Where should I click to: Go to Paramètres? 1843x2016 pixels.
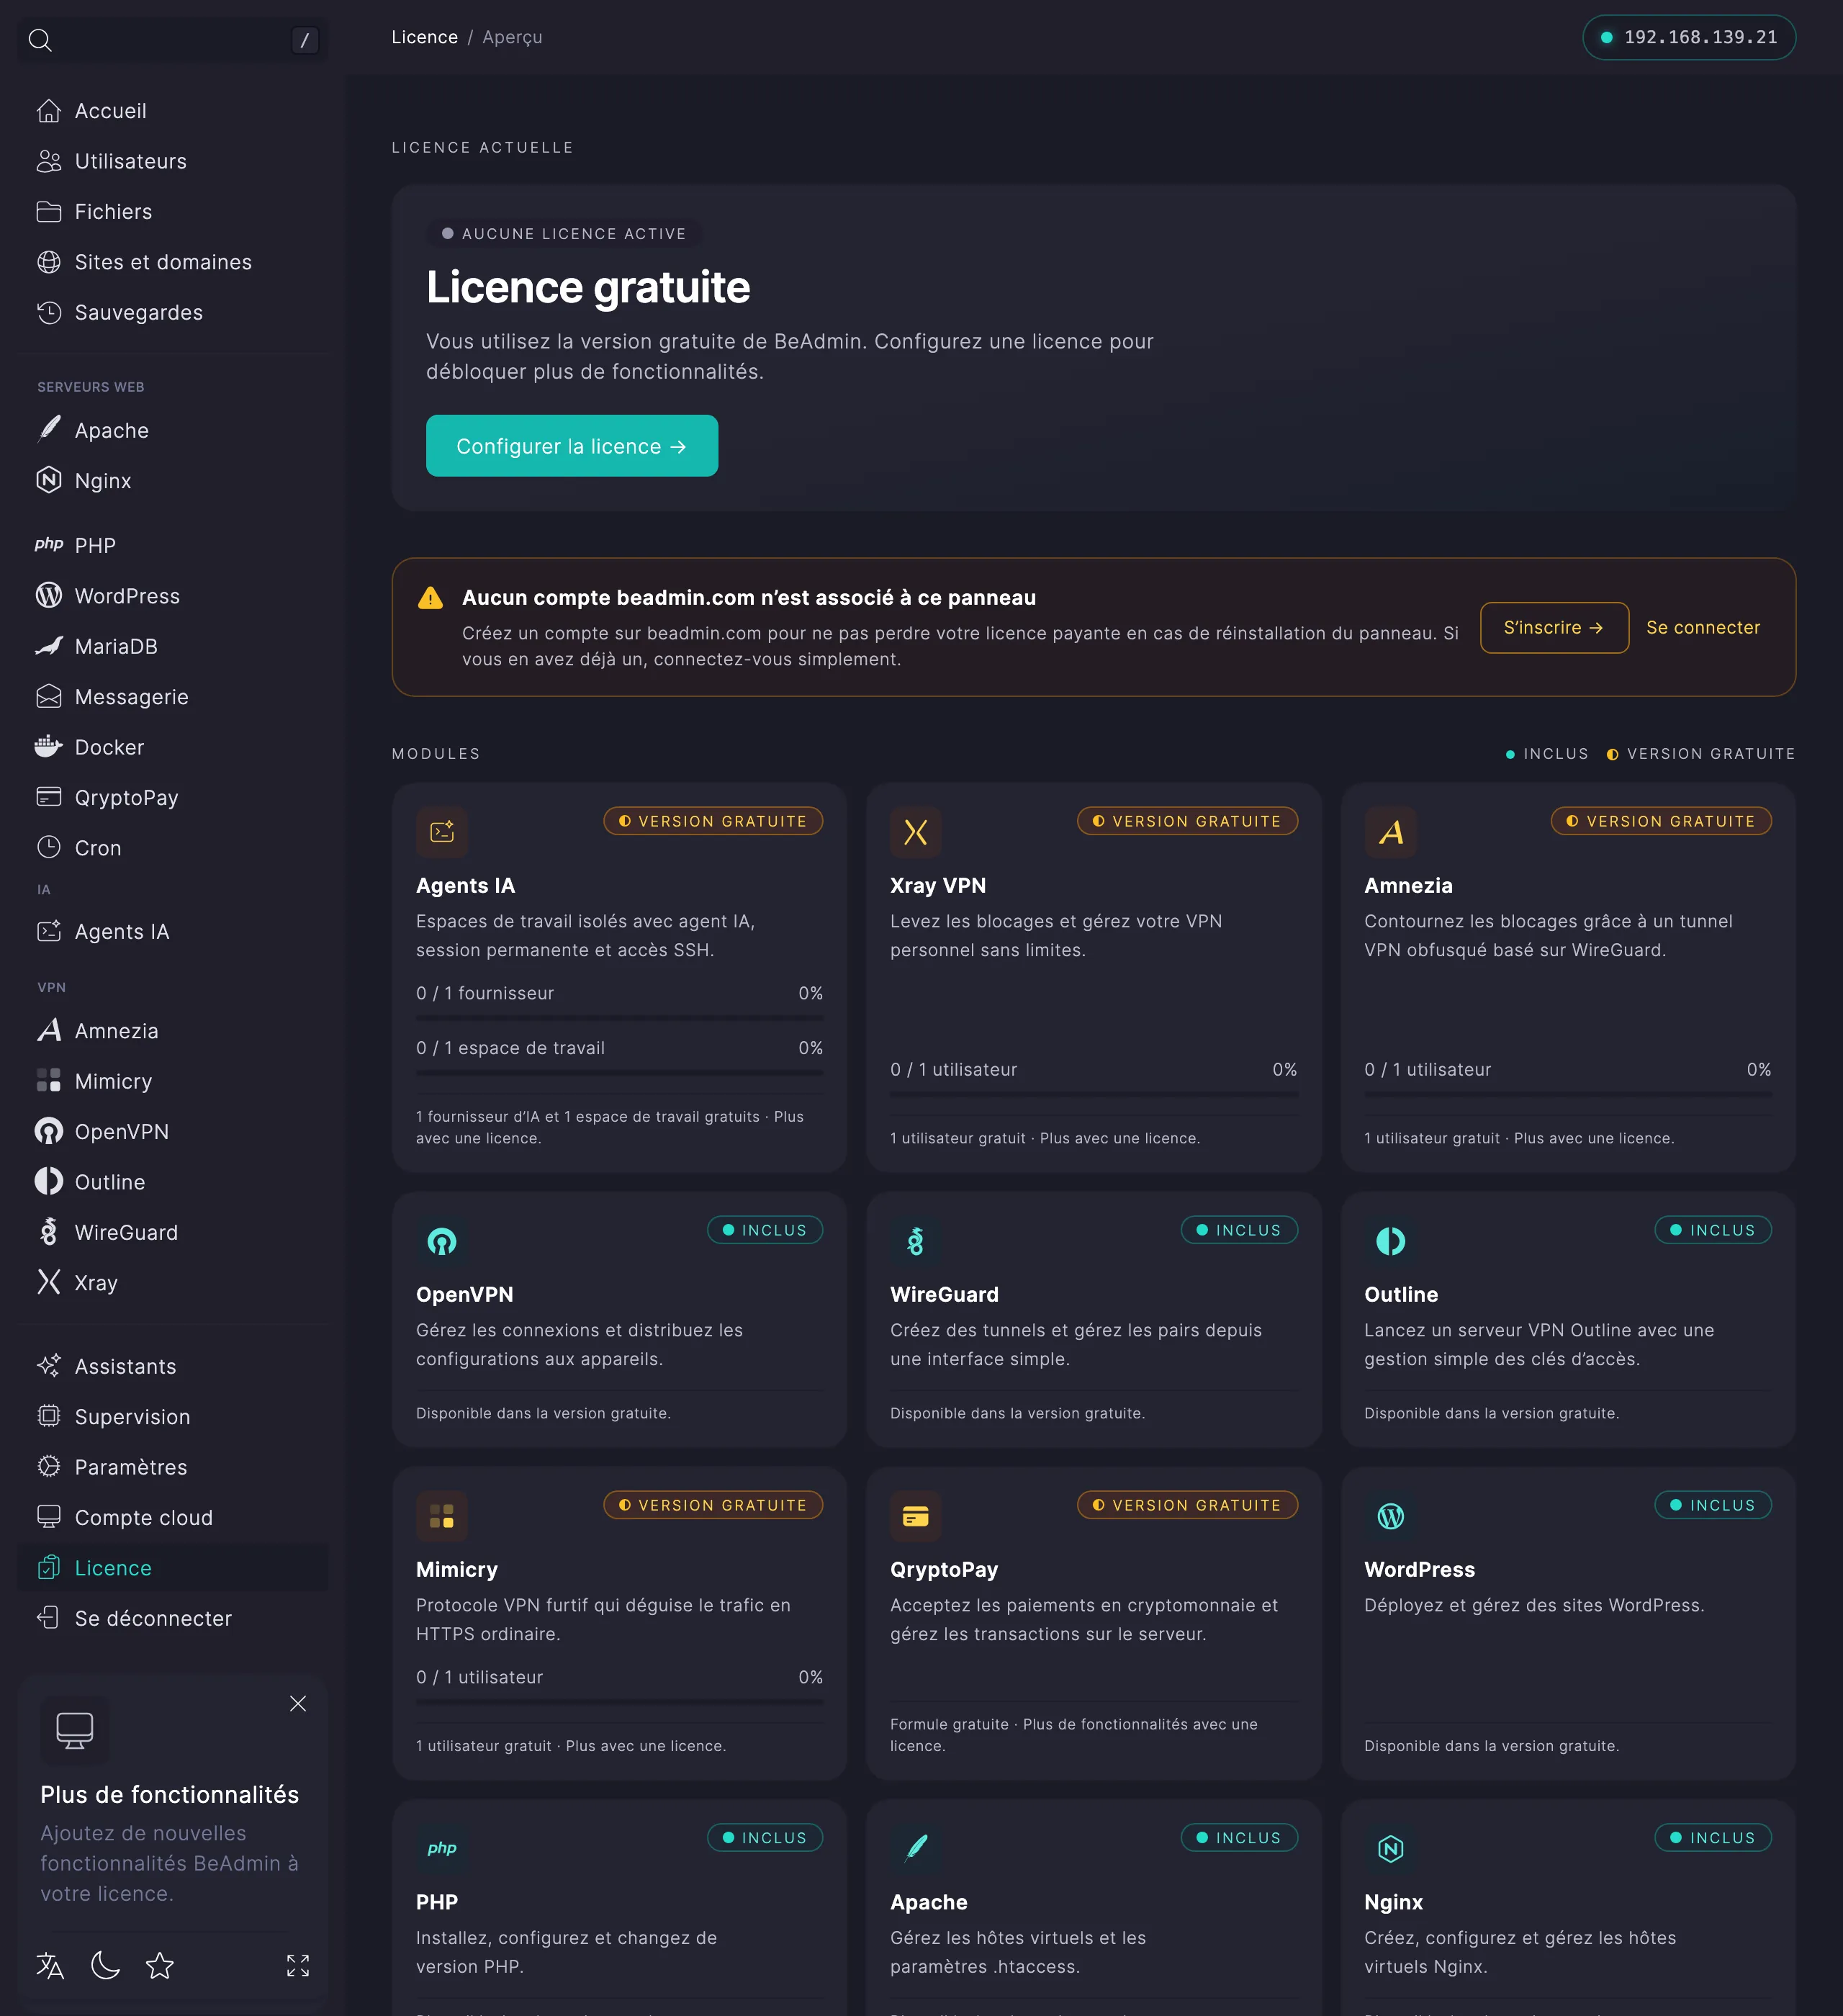coord(172,1467)
